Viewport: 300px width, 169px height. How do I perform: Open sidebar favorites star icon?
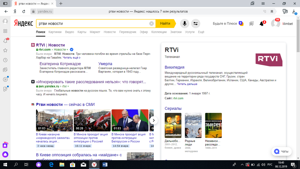pyautogui.click(x=5, y=50)
